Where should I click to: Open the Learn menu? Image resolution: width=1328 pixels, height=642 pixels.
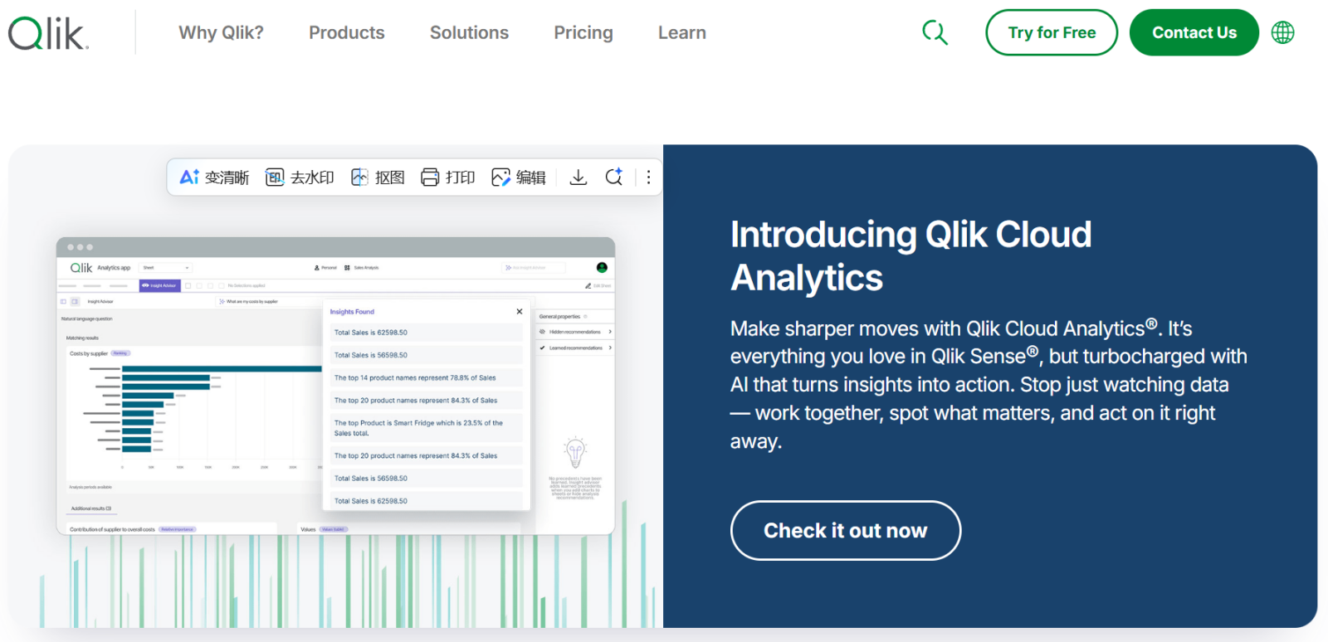point(682,32)
